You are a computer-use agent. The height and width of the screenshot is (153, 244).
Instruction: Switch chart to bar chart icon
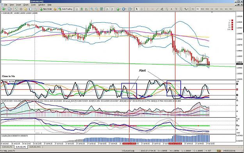tap(77, 9)
